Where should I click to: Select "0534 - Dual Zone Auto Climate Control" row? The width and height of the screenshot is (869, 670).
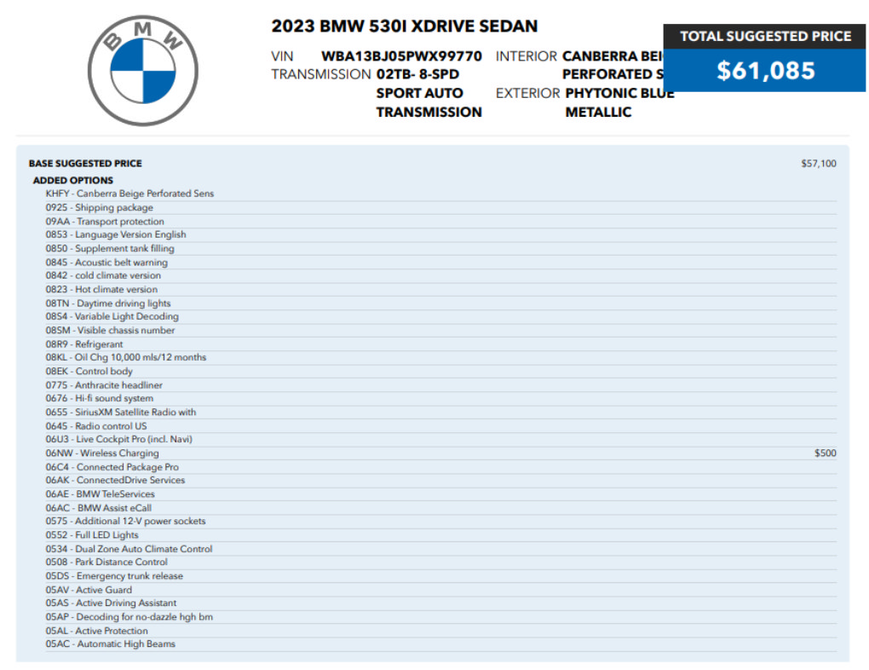point(441,549)
